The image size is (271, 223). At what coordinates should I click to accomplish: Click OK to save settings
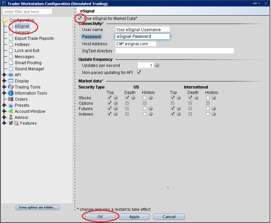pos(100,217)
